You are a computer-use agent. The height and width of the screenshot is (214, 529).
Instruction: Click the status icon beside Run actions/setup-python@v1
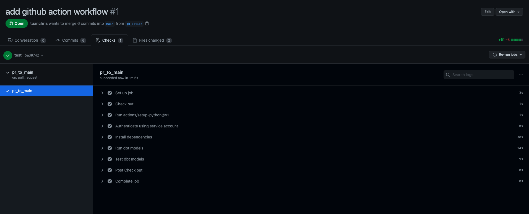[110, 115]
